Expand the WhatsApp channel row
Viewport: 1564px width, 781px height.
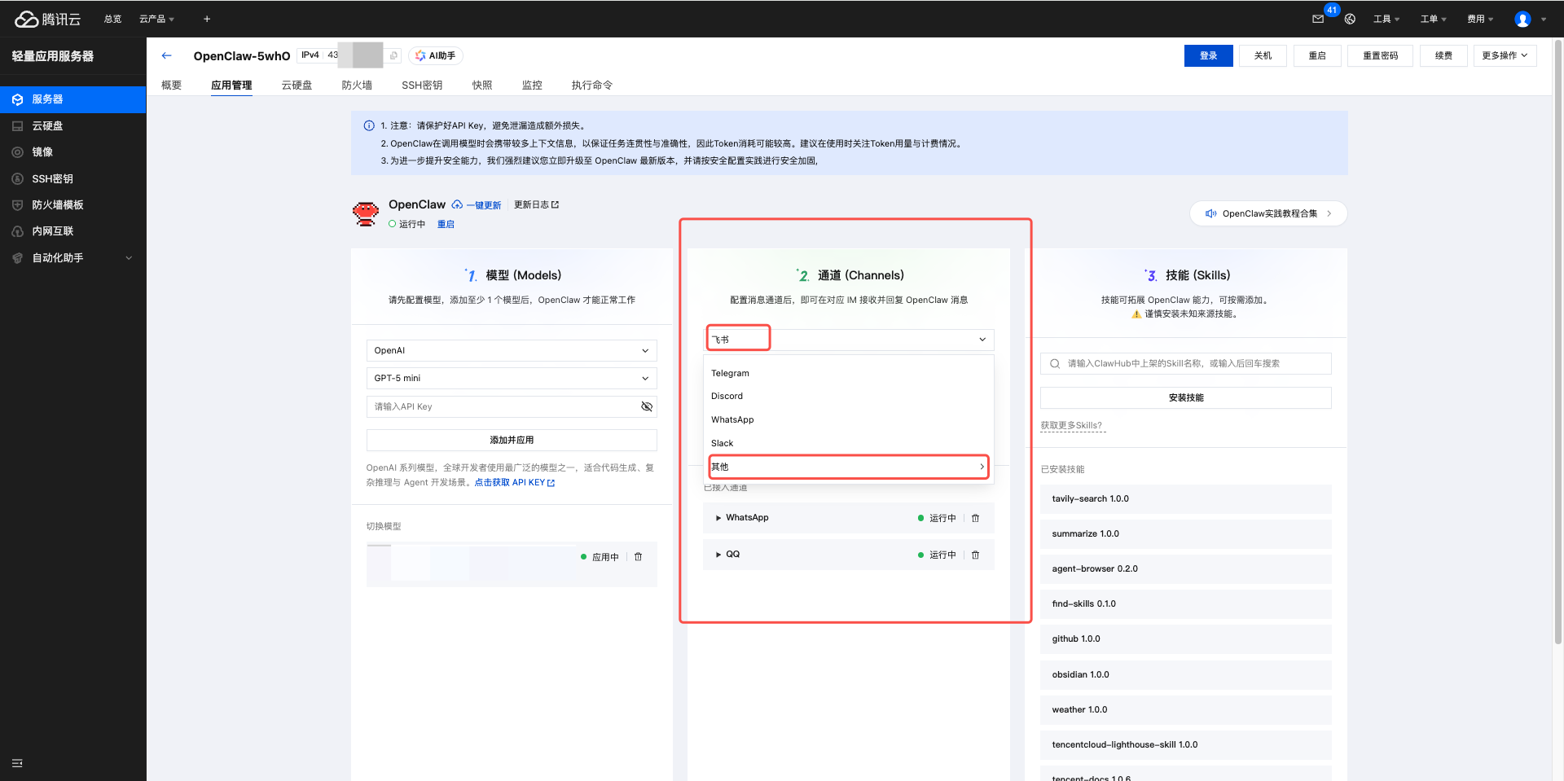click(718, 518)
